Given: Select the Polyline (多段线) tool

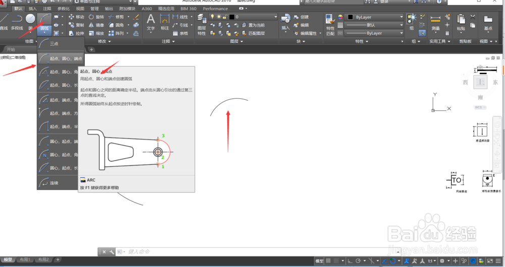Looking at the screenshot, I should [x=17, y=22].
